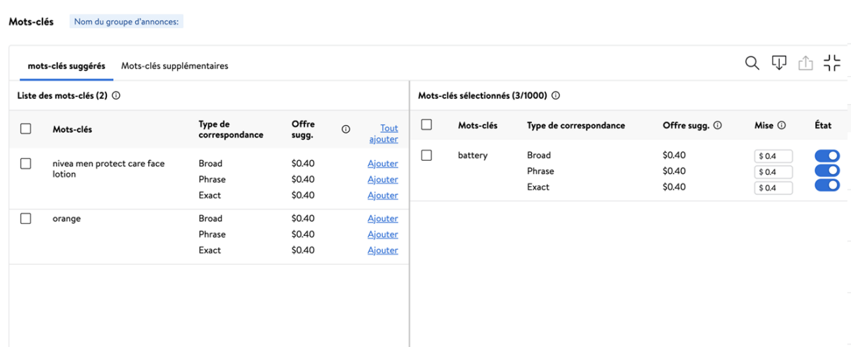Switch to Mots-clés supplémentaires tab

[x=174, y=66]
